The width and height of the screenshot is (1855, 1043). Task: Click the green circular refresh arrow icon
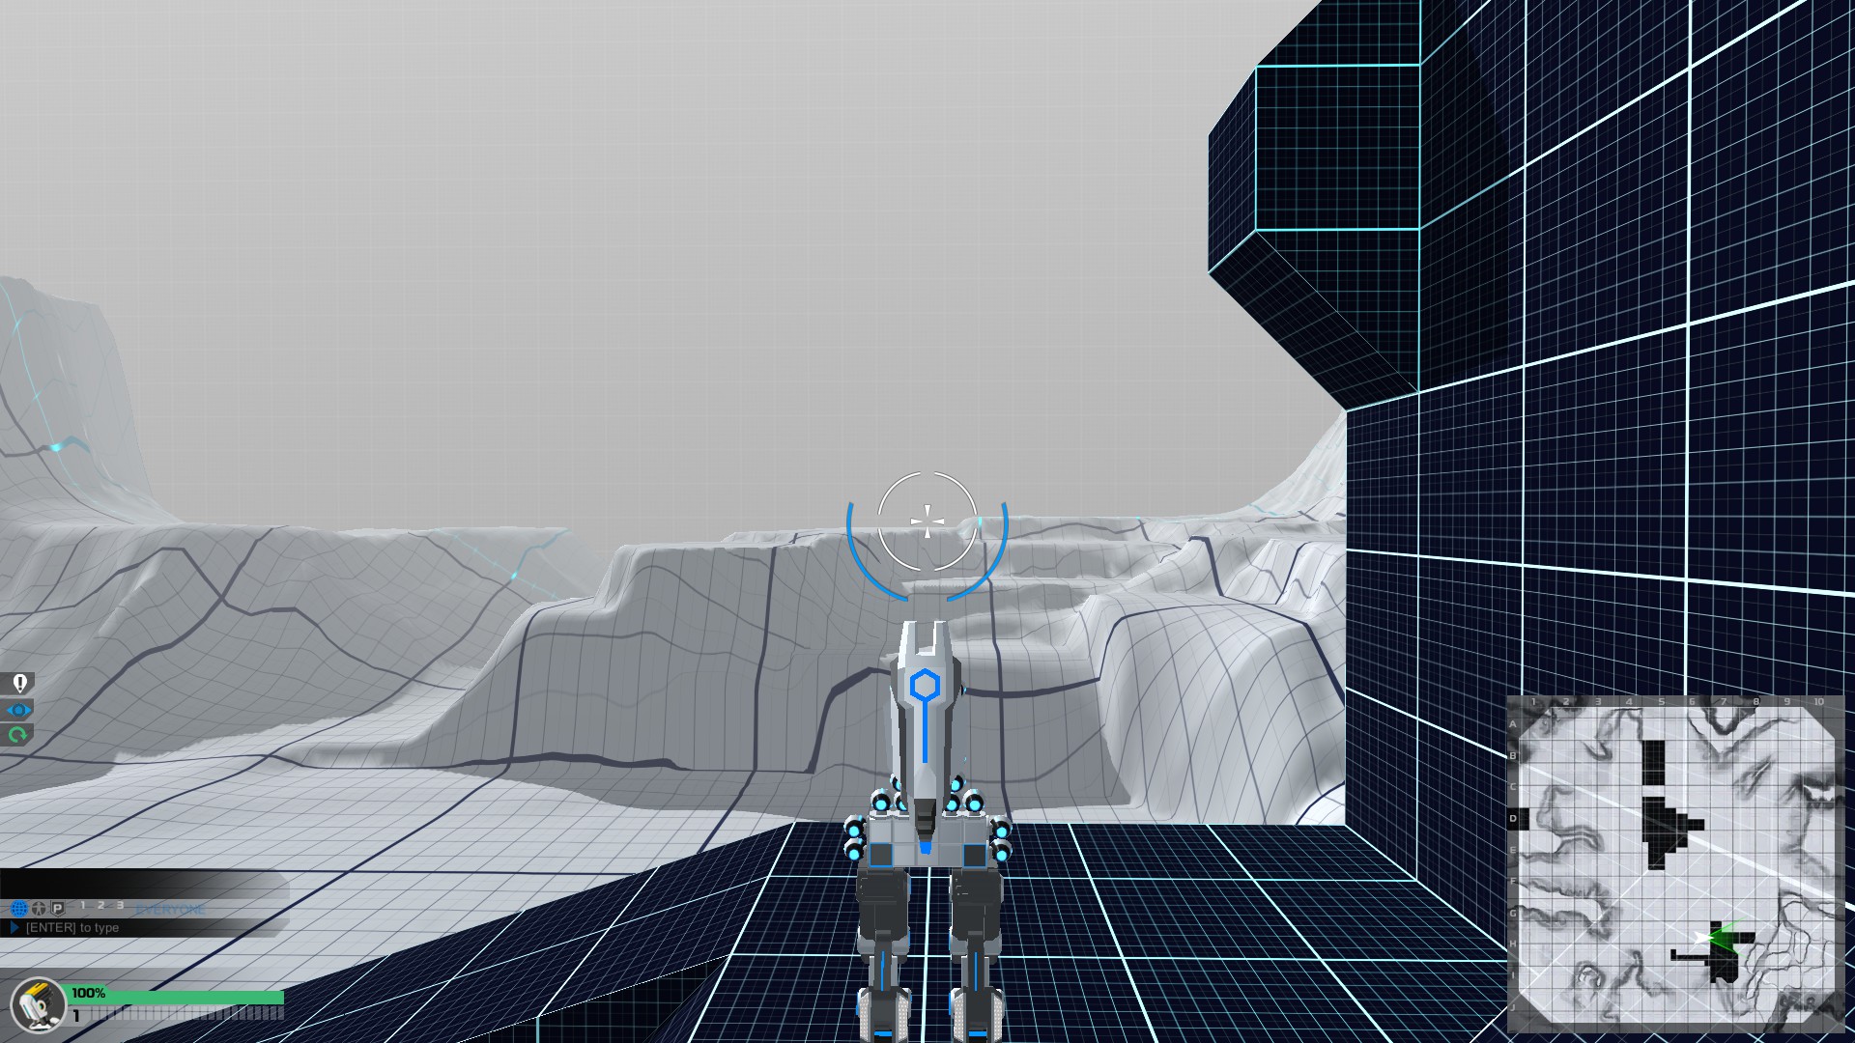tap(18, 735)
